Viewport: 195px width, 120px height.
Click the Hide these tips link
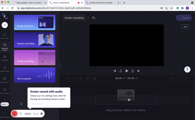pyautogui.click(x=37, y=104)
